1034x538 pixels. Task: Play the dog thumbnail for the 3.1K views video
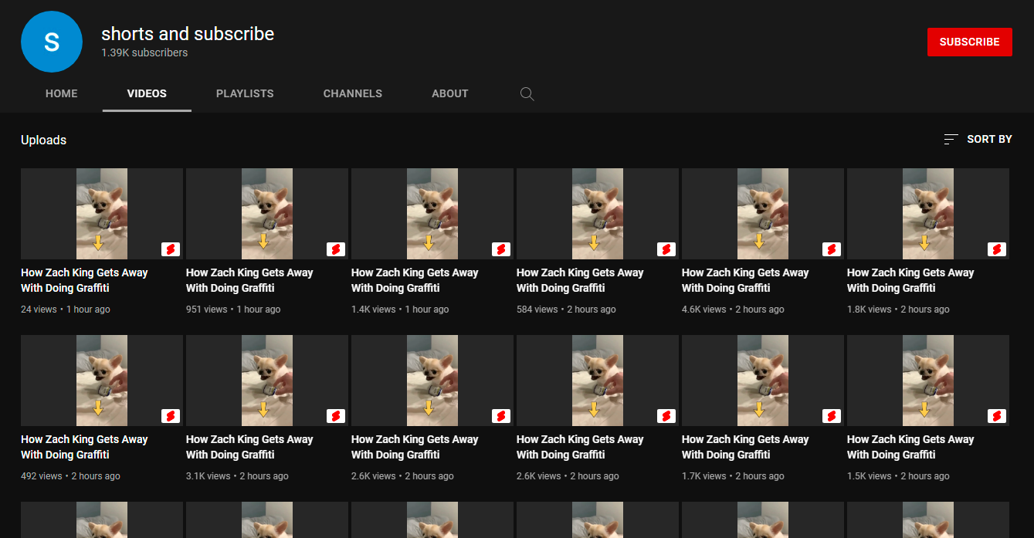[x=267, y=381]
